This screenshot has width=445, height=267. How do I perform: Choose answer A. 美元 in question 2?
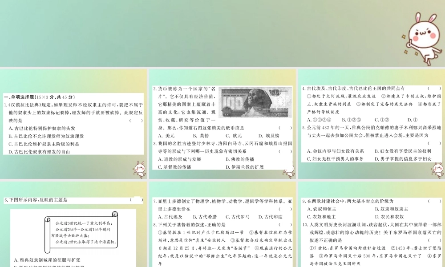[x=166, y=136]
